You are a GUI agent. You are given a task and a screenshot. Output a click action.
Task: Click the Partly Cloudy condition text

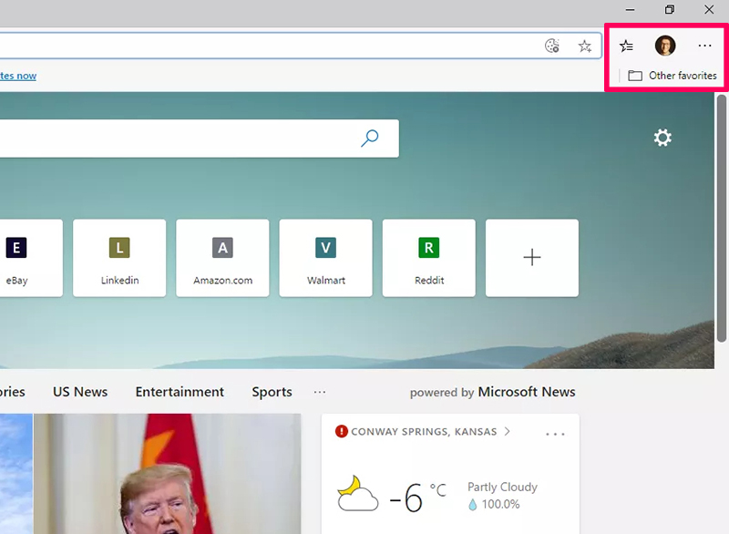pos(502,487)
